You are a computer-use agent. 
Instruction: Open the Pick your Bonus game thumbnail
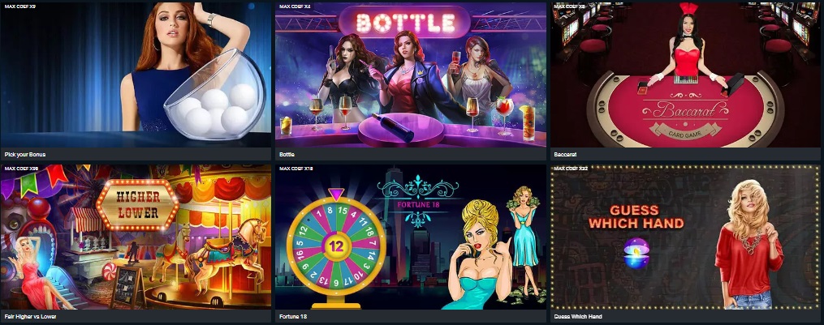pyautogui.click(x=136, y=75)
